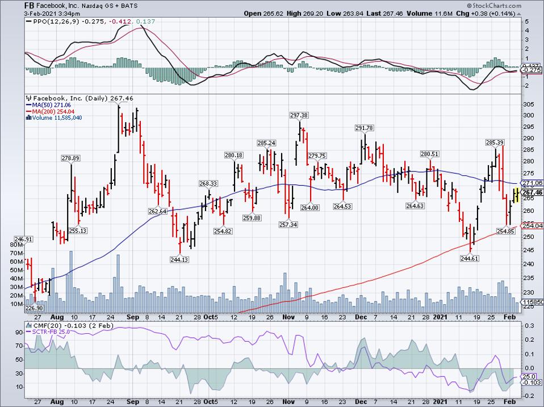Click the 255.13 price label
The height and width of the screenshot is (407, 544).
click(78, 230)
